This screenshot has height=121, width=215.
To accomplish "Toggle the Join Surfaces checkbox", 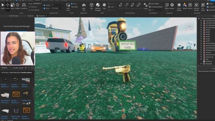I will coord(29,10).
